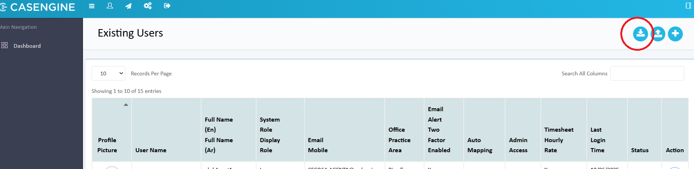Click the panel icon at header right
The height and width of the screenshot is (169, 694).
688,6
